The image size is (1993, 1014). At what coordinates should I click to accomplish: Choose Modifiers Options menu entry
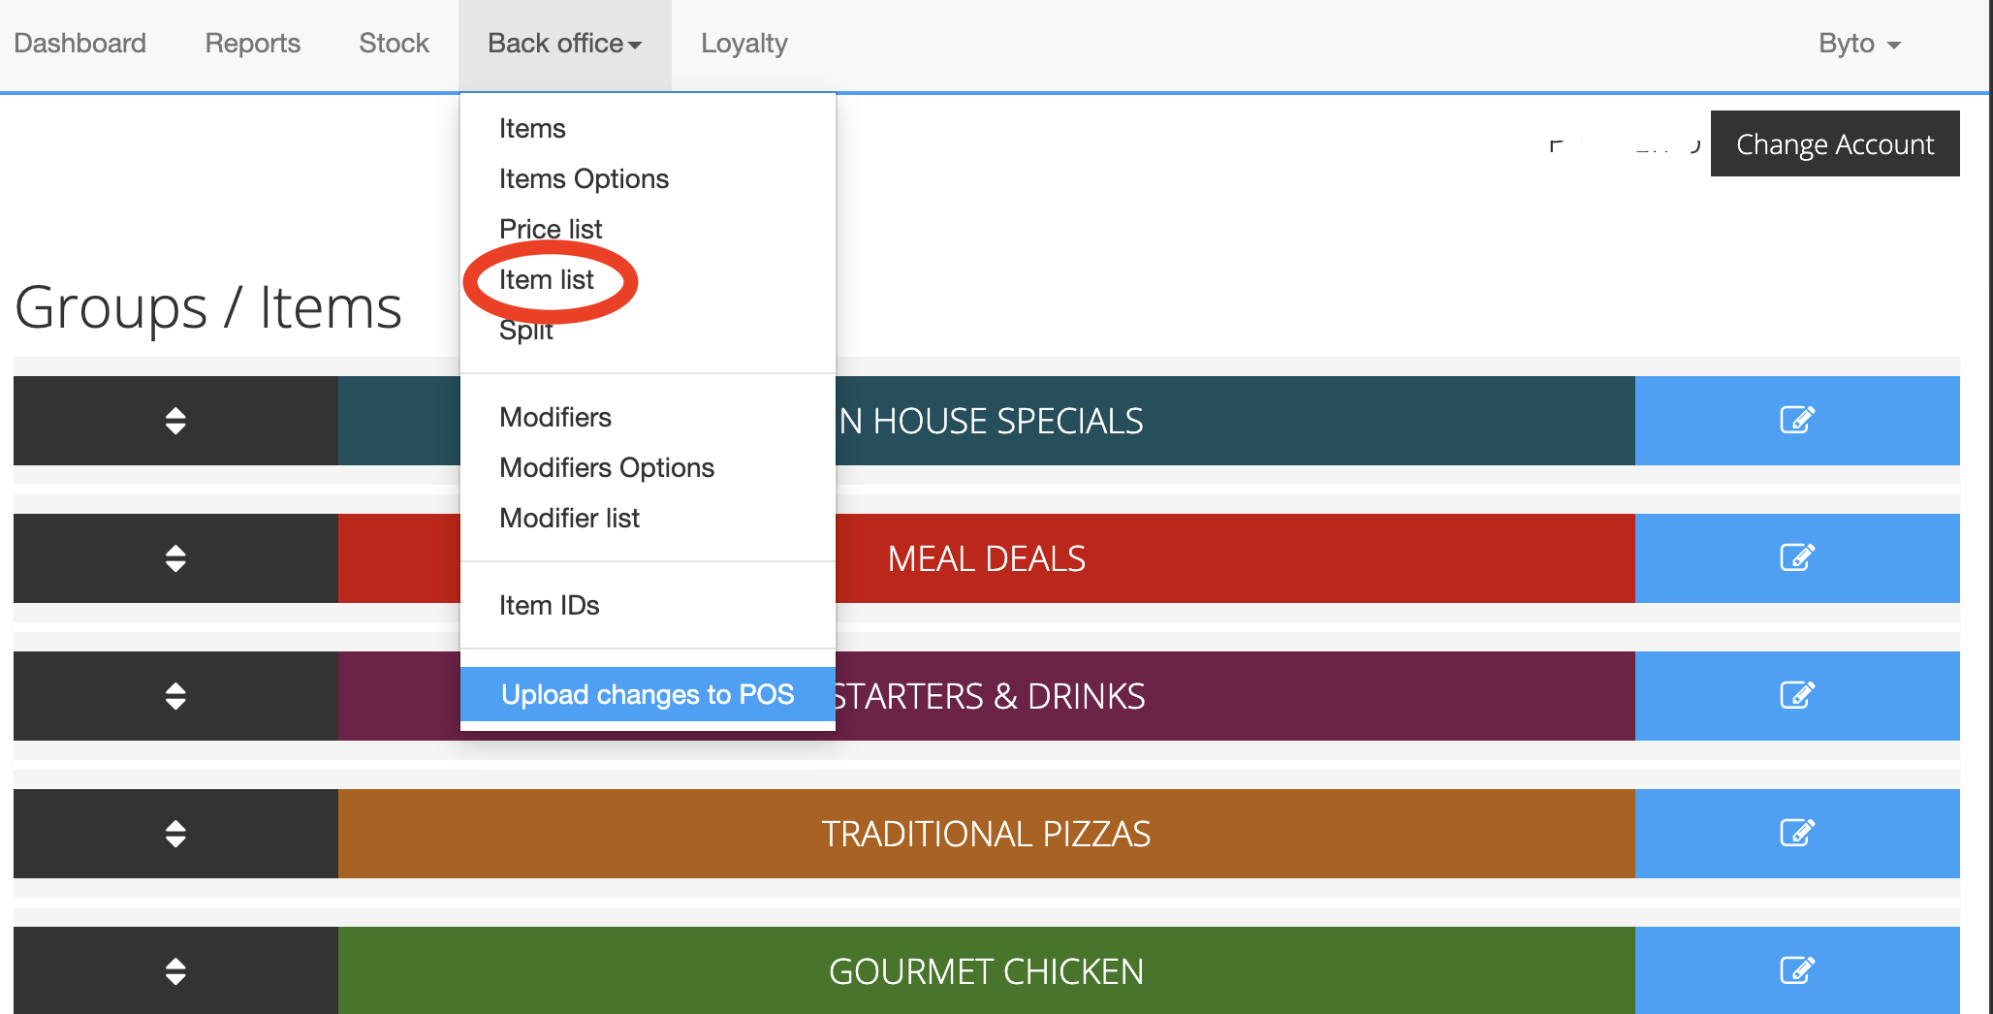point(607,468)
